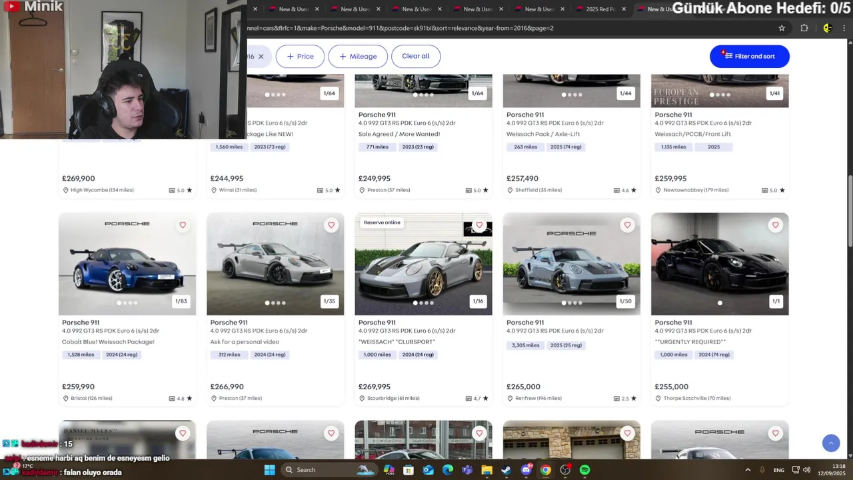View the 4.7 dealer rating on Stourbridge listing
The height and width of the screenshot is (480, 853).
tap(476, 399)
